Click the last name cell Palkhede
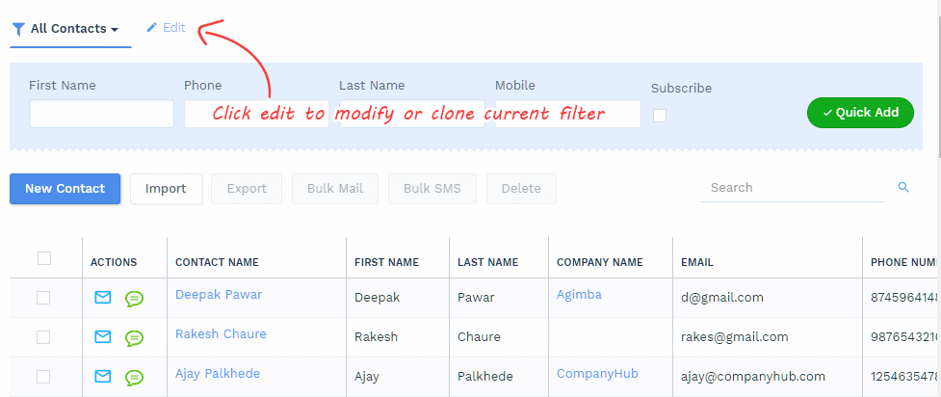941x397 pixels. [x=484, y=377]
